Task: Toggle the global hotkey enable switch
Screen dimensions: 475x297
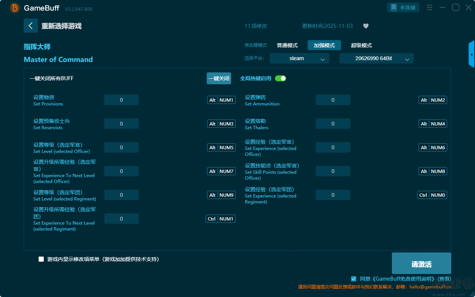Action: [281, 78]
